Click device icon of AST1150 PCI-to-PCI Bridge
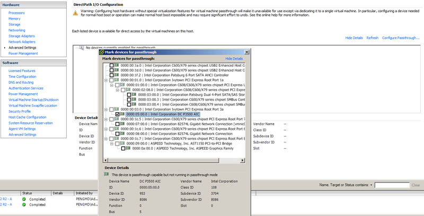This screenshot has height=216, width=424. coord(122,143)
